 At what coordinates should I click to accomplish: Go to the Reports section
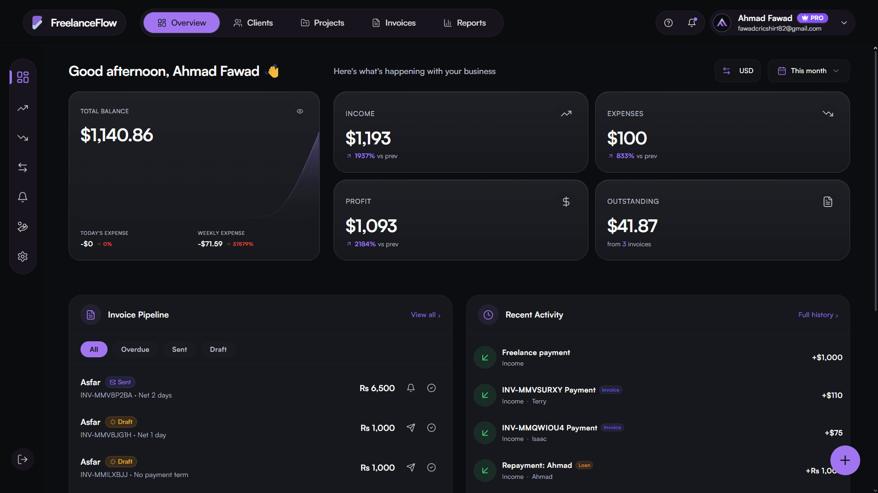pyautogui.click(x=464, y=22)
